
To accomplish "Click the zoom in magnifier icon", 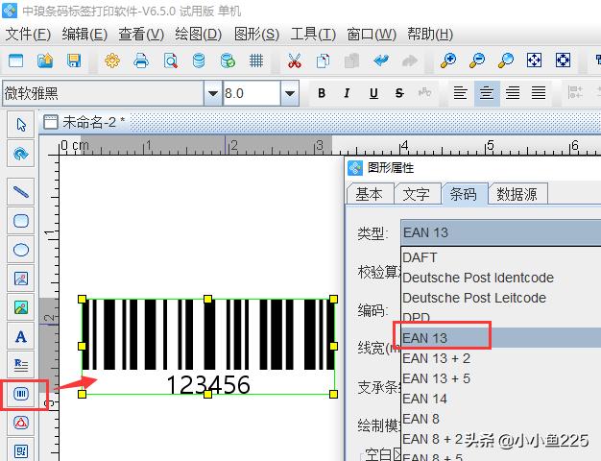I will click(448, 61).
